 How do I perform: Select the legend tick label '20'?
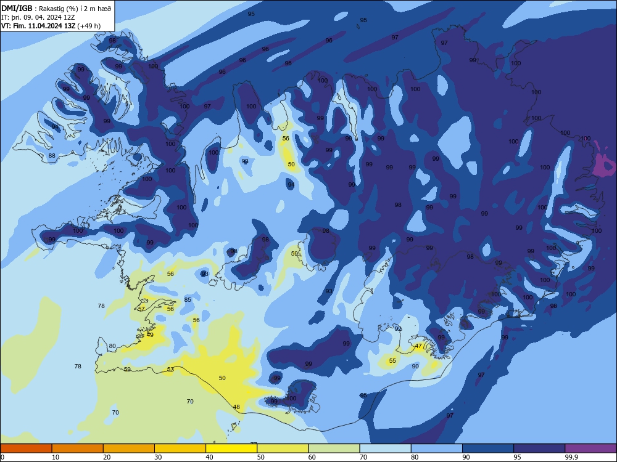(x=107, y=457)
